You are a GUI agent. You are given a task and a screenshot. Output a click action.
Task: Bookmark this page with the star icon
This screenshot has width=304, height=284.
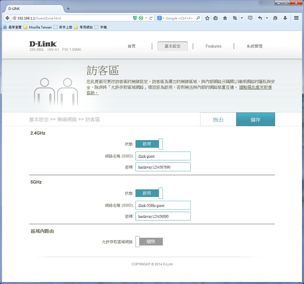click(207, 18)
